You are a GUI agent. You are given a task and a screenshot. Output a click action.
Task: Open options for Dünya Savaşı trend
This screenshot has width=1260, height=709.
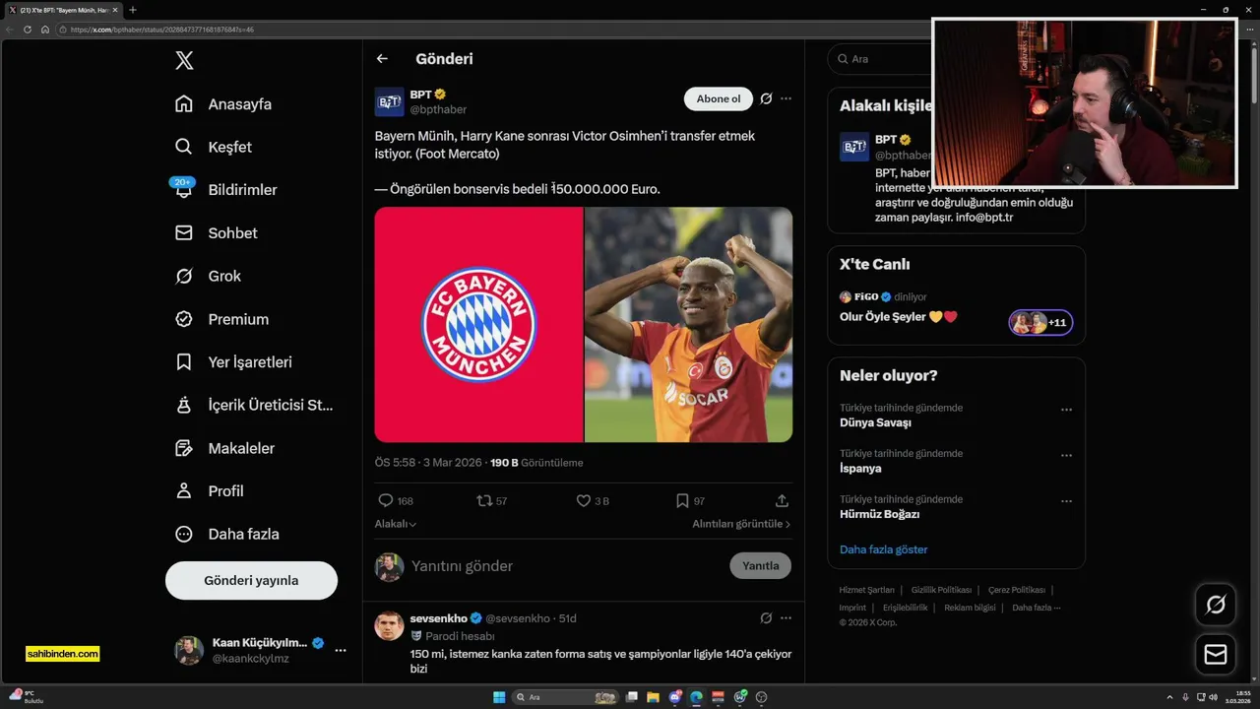[x=1066, y=410]
